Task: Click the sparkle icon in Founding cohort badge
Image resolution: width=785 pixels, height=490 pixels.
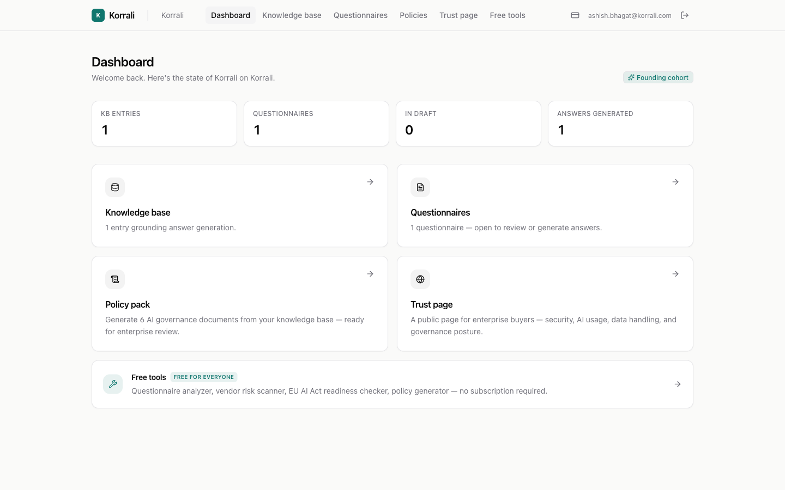Action: tap(631, 77)
